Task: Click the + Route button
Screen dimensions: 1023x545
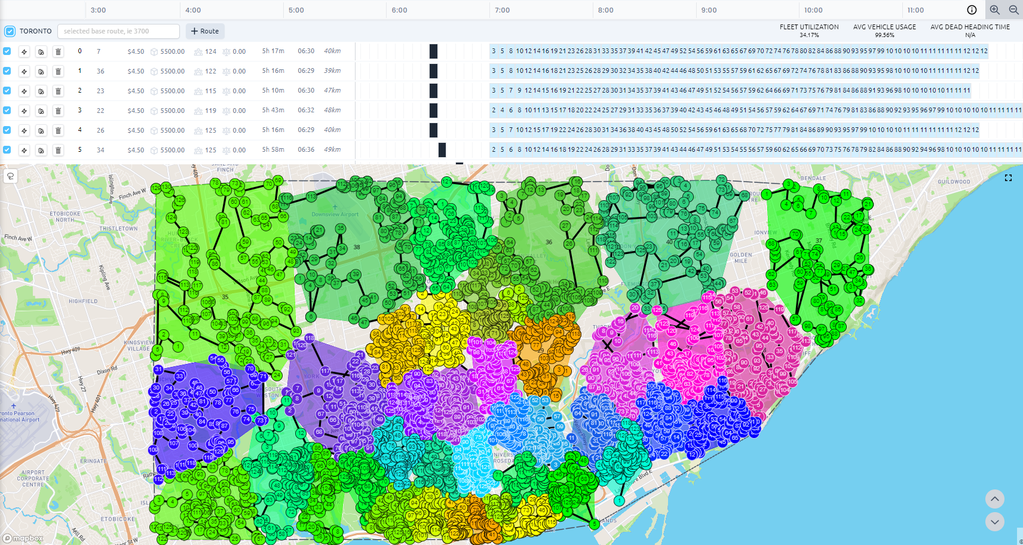Action: click(x=205, y=30)
